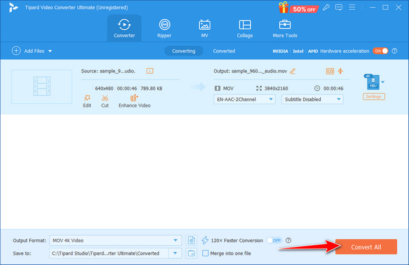Viewport: 409px width, 265px height.
Task: Click the Add Files plus icon
Action: point(16,51)
